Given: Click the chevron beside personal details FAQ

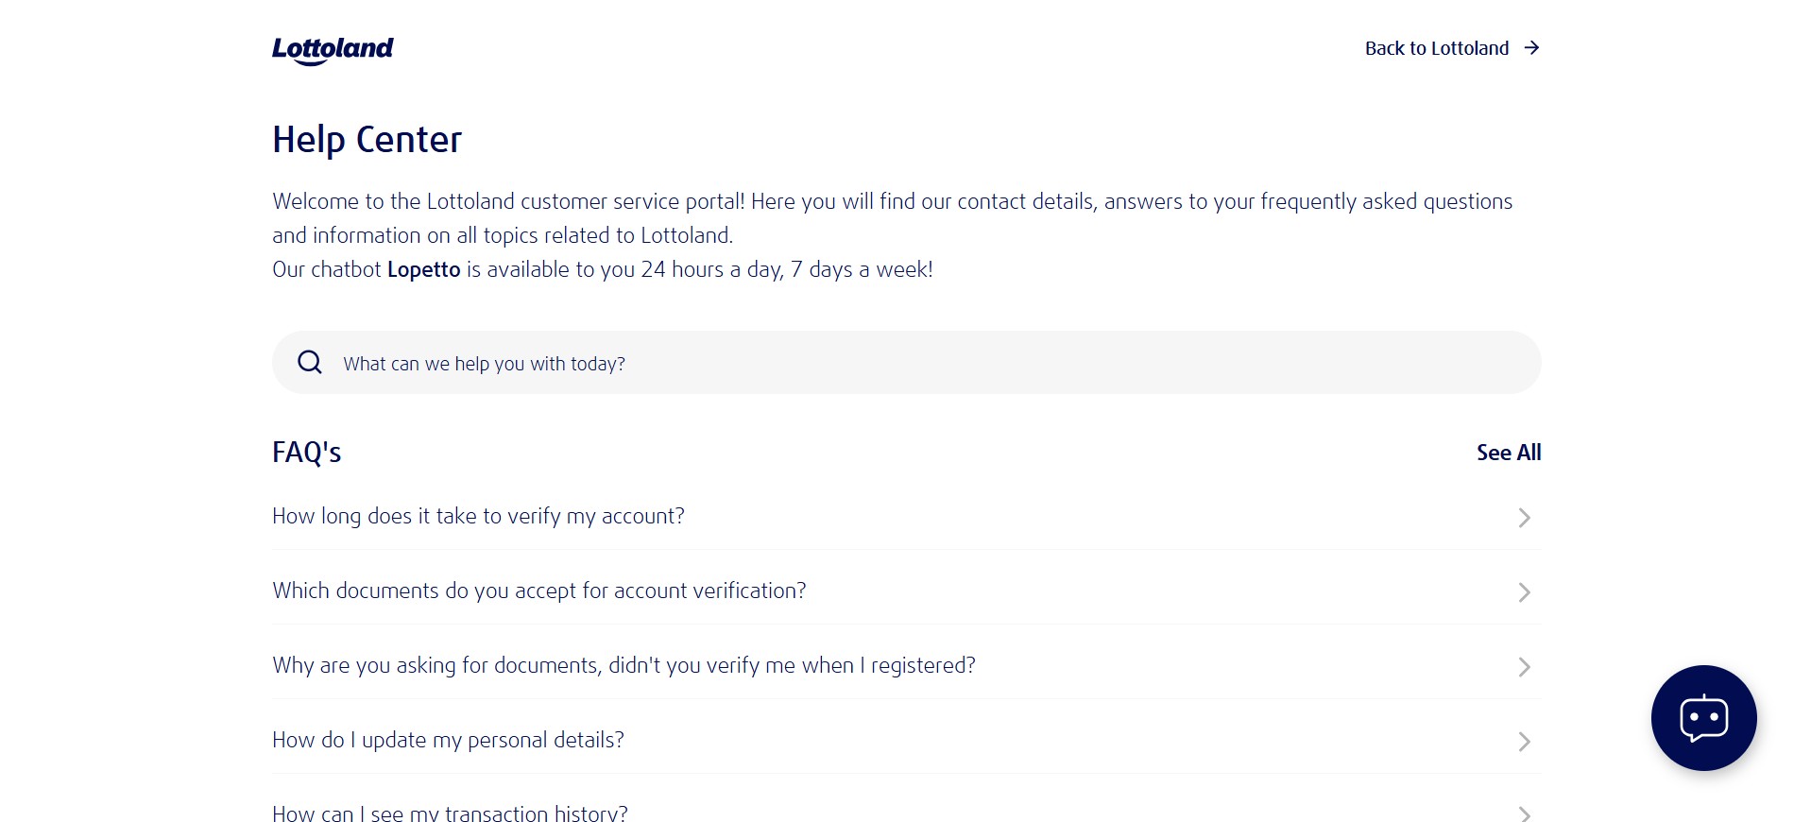Looking at the screenshot, I should 1524,742.
